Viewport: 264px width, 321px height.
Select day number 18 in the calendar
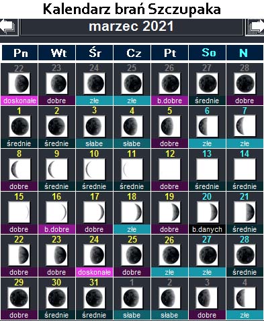[x=132, y=197]
